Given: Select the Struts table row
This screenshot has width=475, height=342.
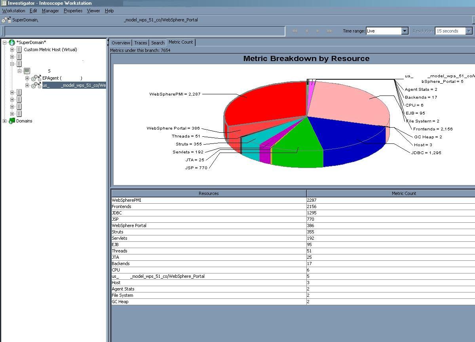Looking at the screenshot, I should (293, 232).
